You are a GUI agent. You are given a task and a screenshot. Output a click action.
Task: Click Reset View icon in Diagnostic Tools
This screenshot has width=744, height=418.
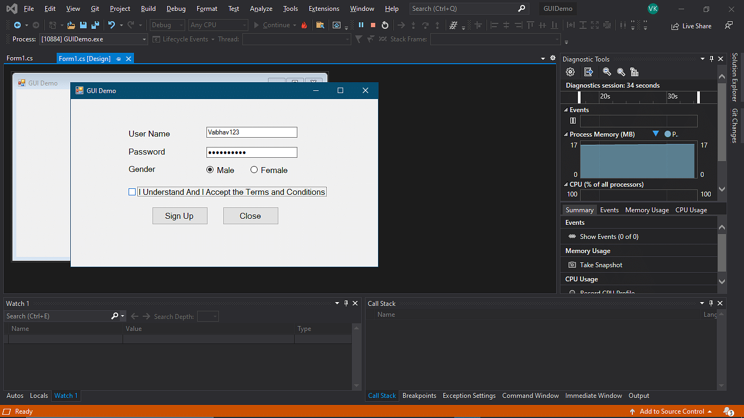pos(634,72)
